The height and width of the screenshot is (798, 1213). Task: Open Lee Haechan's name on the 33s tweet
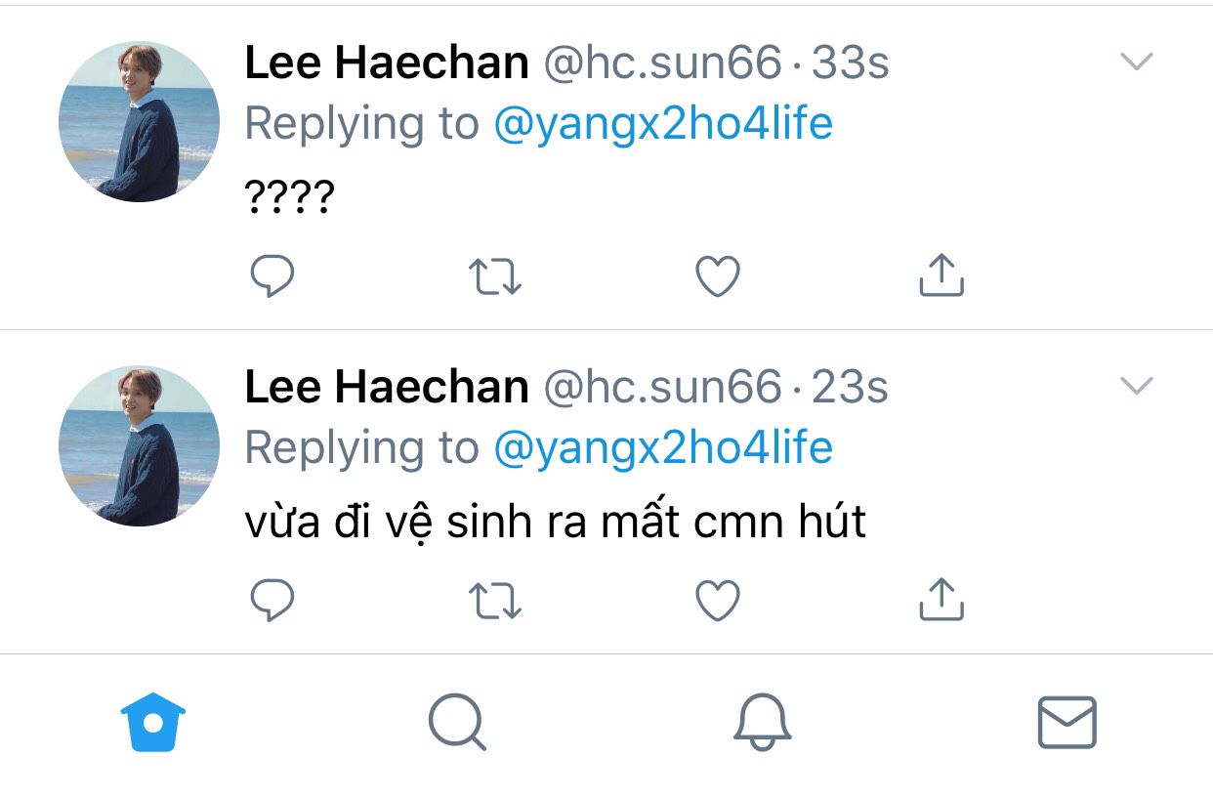click(386, 63)
